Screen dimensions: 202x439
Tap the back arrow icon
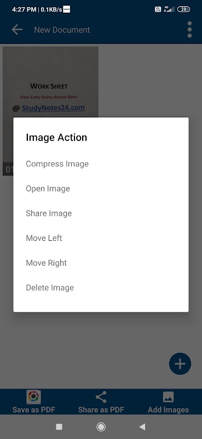17,30
